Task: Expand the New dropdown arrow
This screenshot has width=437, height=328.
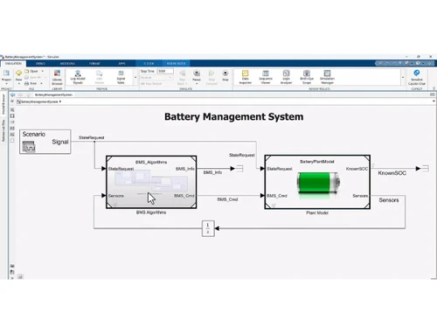Action: tap(18, 84)
